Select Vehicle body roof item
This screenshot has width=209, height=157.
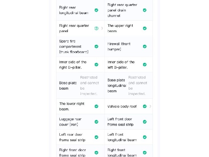coord(129,106)
